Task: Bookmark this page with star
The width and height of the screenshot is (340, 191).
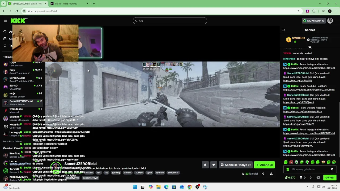Action: tap(299, 11)
